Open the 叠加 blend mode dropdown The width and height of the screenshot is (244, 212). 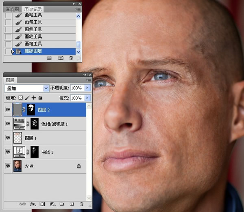[27, 88]
